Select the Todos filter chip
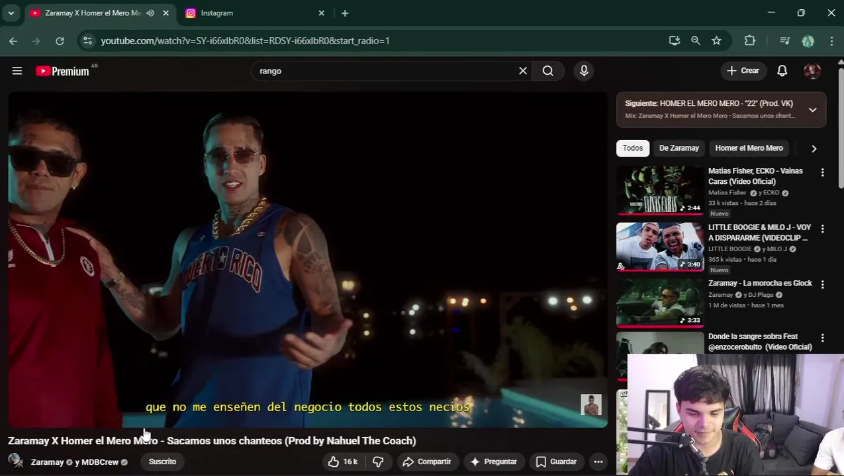The image size is (844, 476). [632, 148]
